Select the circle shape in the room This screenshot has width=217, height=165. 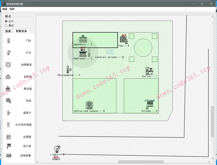[143, 48]
